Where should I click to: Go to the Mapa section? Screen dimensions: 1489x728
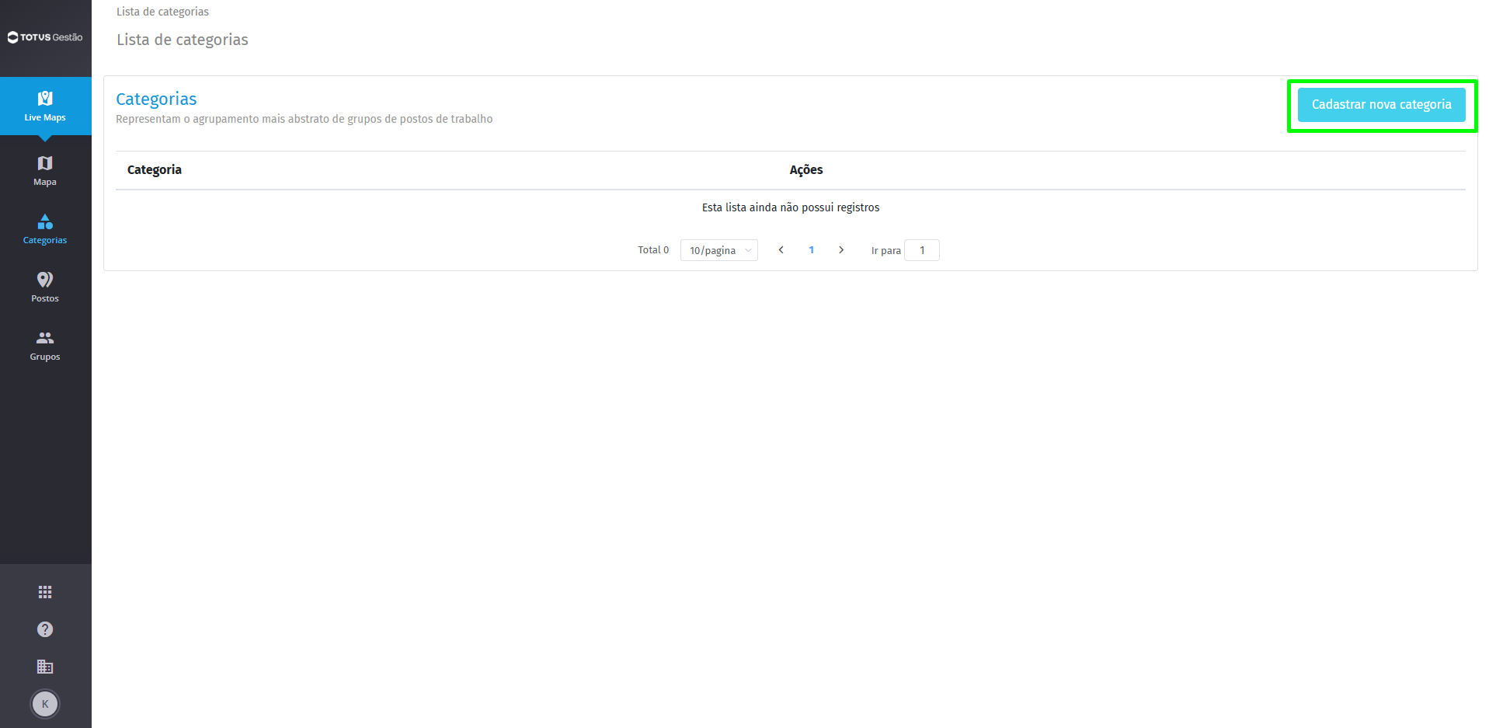45,171
